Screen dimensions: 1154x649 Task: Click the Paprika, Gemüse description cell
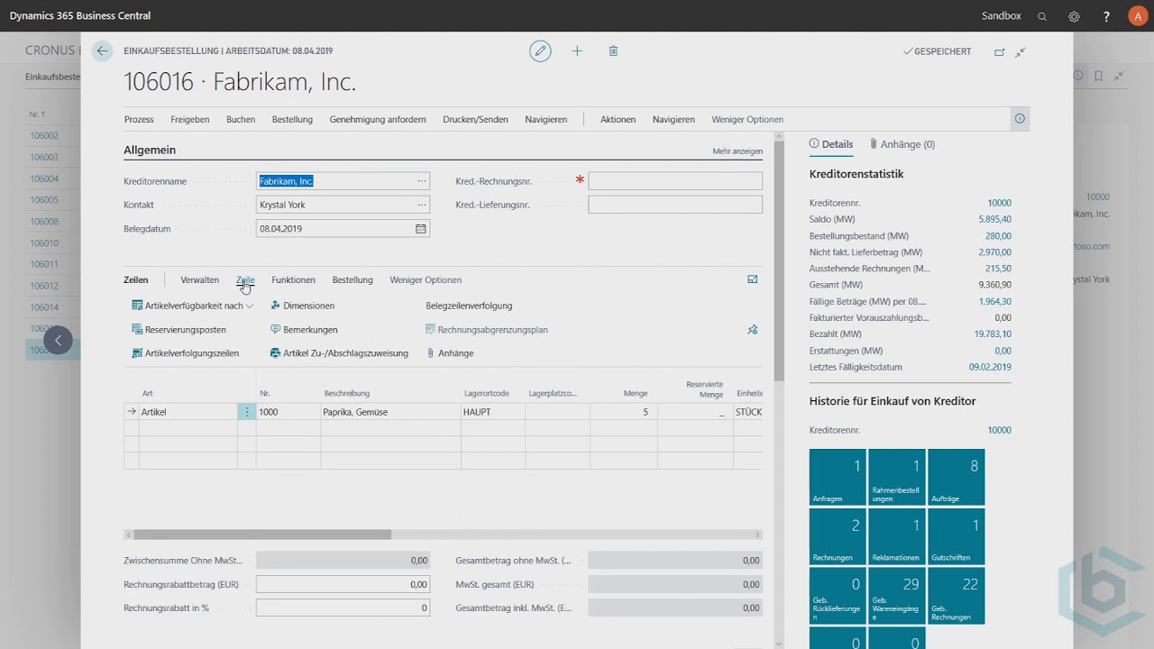(390, 412)
